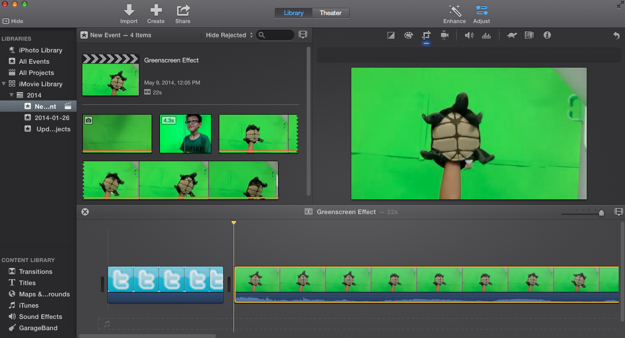Select the Twitter logo clip in timeline
The height and width of the screenshot is (338, 625).
point(165,280)
